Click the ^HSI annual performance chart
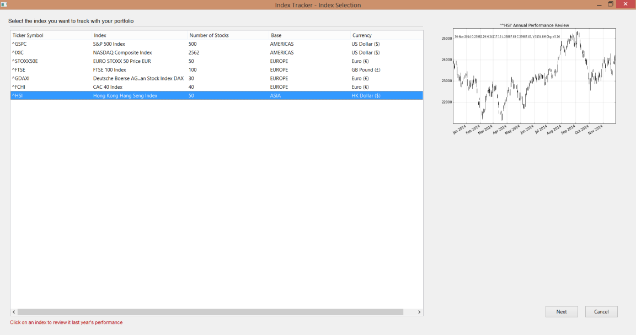The height and width of the screenshot is (335, 636). point(534,75)
